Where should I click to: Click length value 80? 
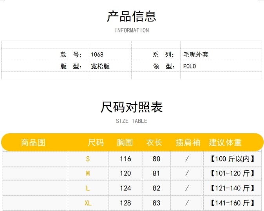coord(156,159)
